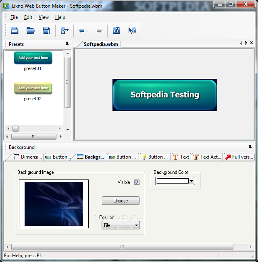Click the Background panel title

22,147
